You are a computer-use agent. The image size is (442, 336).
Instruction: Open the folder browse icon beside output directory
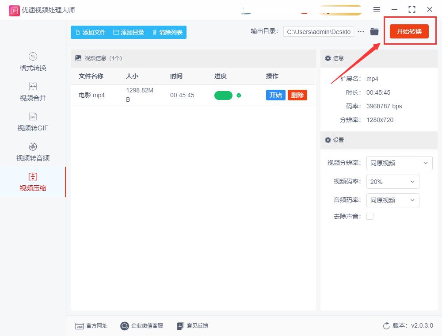pyautogui.click(x=373, y=31)
